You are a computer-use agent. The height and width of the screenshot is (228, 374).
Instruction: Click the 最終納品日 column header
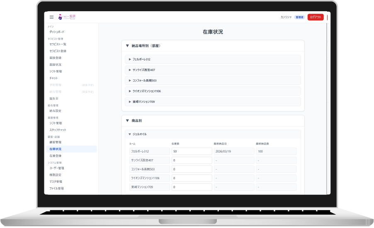coord(220,144)
